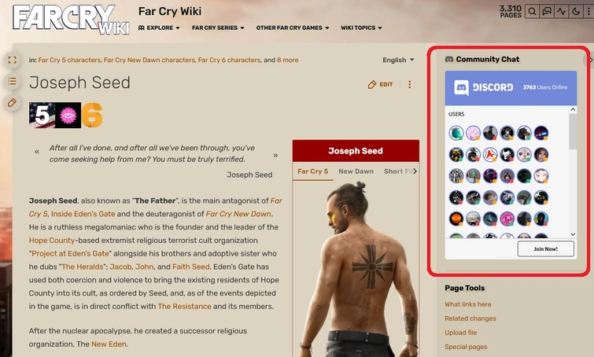This screenshot has width=594, height=357.
Task: Click the Join Now! Discord button
Action: coord(545,248)
